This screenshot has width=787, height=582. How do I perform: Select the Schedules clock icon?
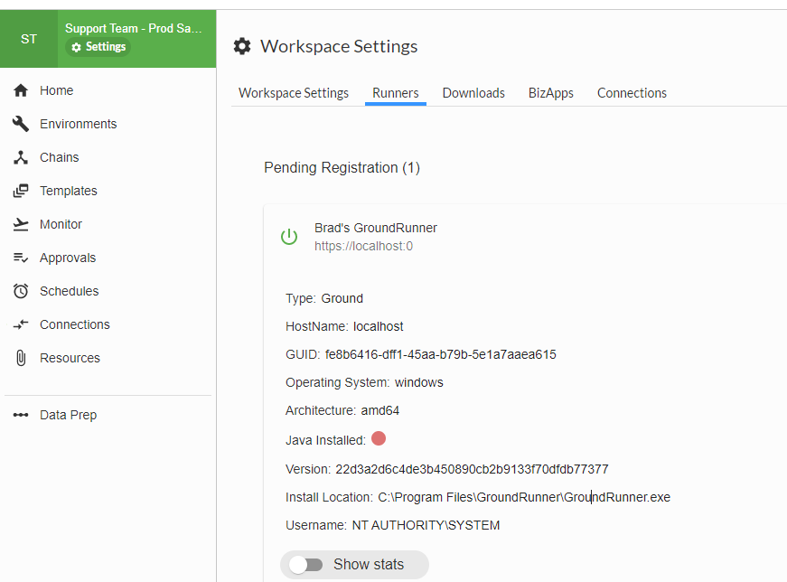click(21, 291)
